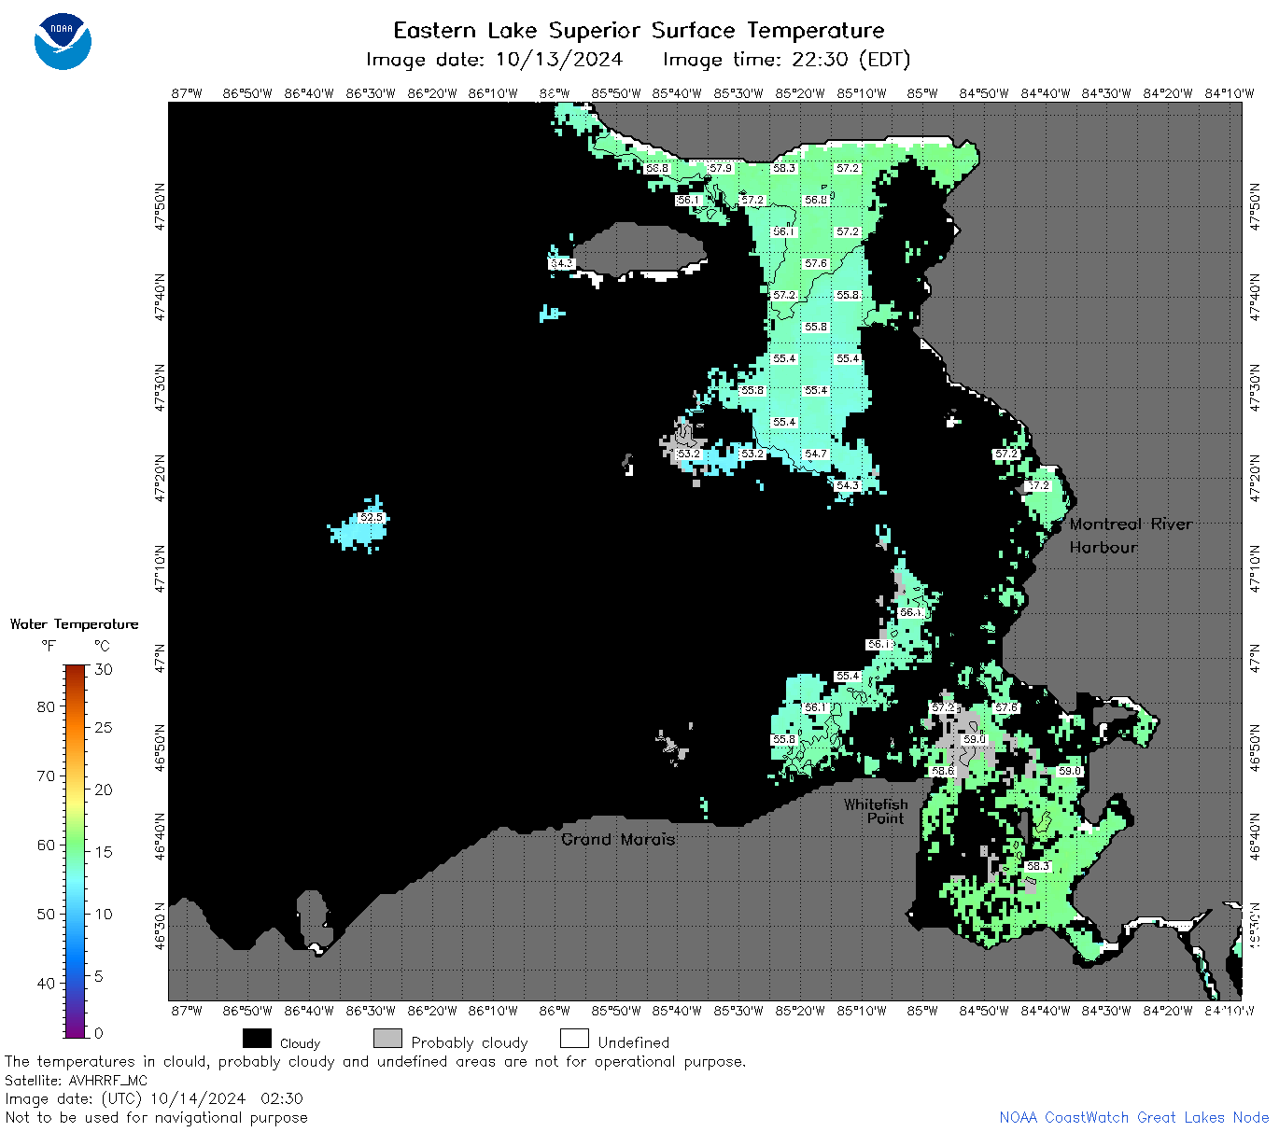Click the 25 °C tick on the scale
The height and width of the screenshot is (1132, 1279).
pos(104,727)
